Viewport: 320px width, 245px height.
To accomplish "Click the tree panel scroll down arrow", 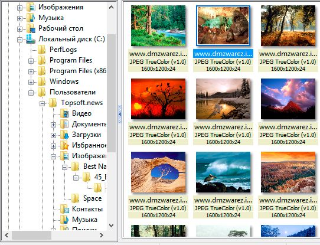I will [111, 225].
